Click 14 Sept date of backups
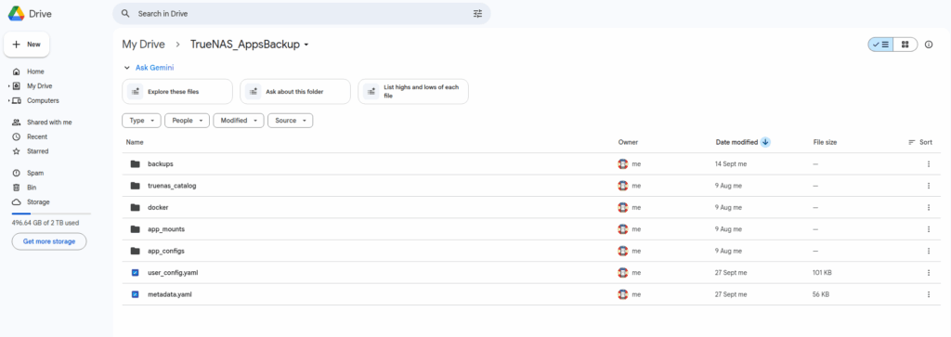951x337 pixels. pyautogui.click(x=732, y=163)
